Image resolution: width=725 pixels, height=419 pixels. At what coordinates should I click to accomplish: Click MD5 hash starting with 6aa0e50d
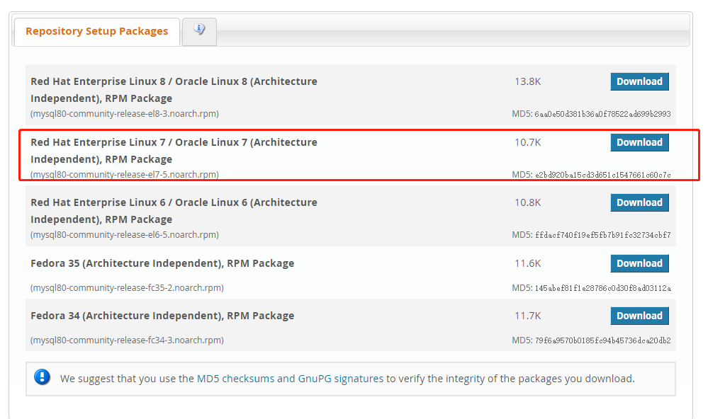(x=602, y=114)
